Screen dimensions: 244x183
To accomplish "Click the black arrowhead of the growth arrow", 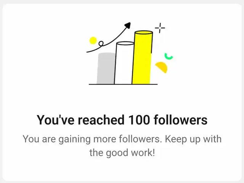I will pos(128,26).
